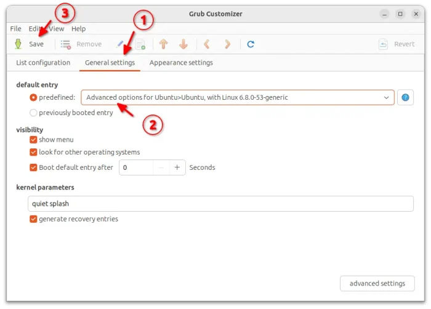Viewport: 431px width, 309px height.
Task: Click the boot timeout seconds field
Action: [136, 167]
